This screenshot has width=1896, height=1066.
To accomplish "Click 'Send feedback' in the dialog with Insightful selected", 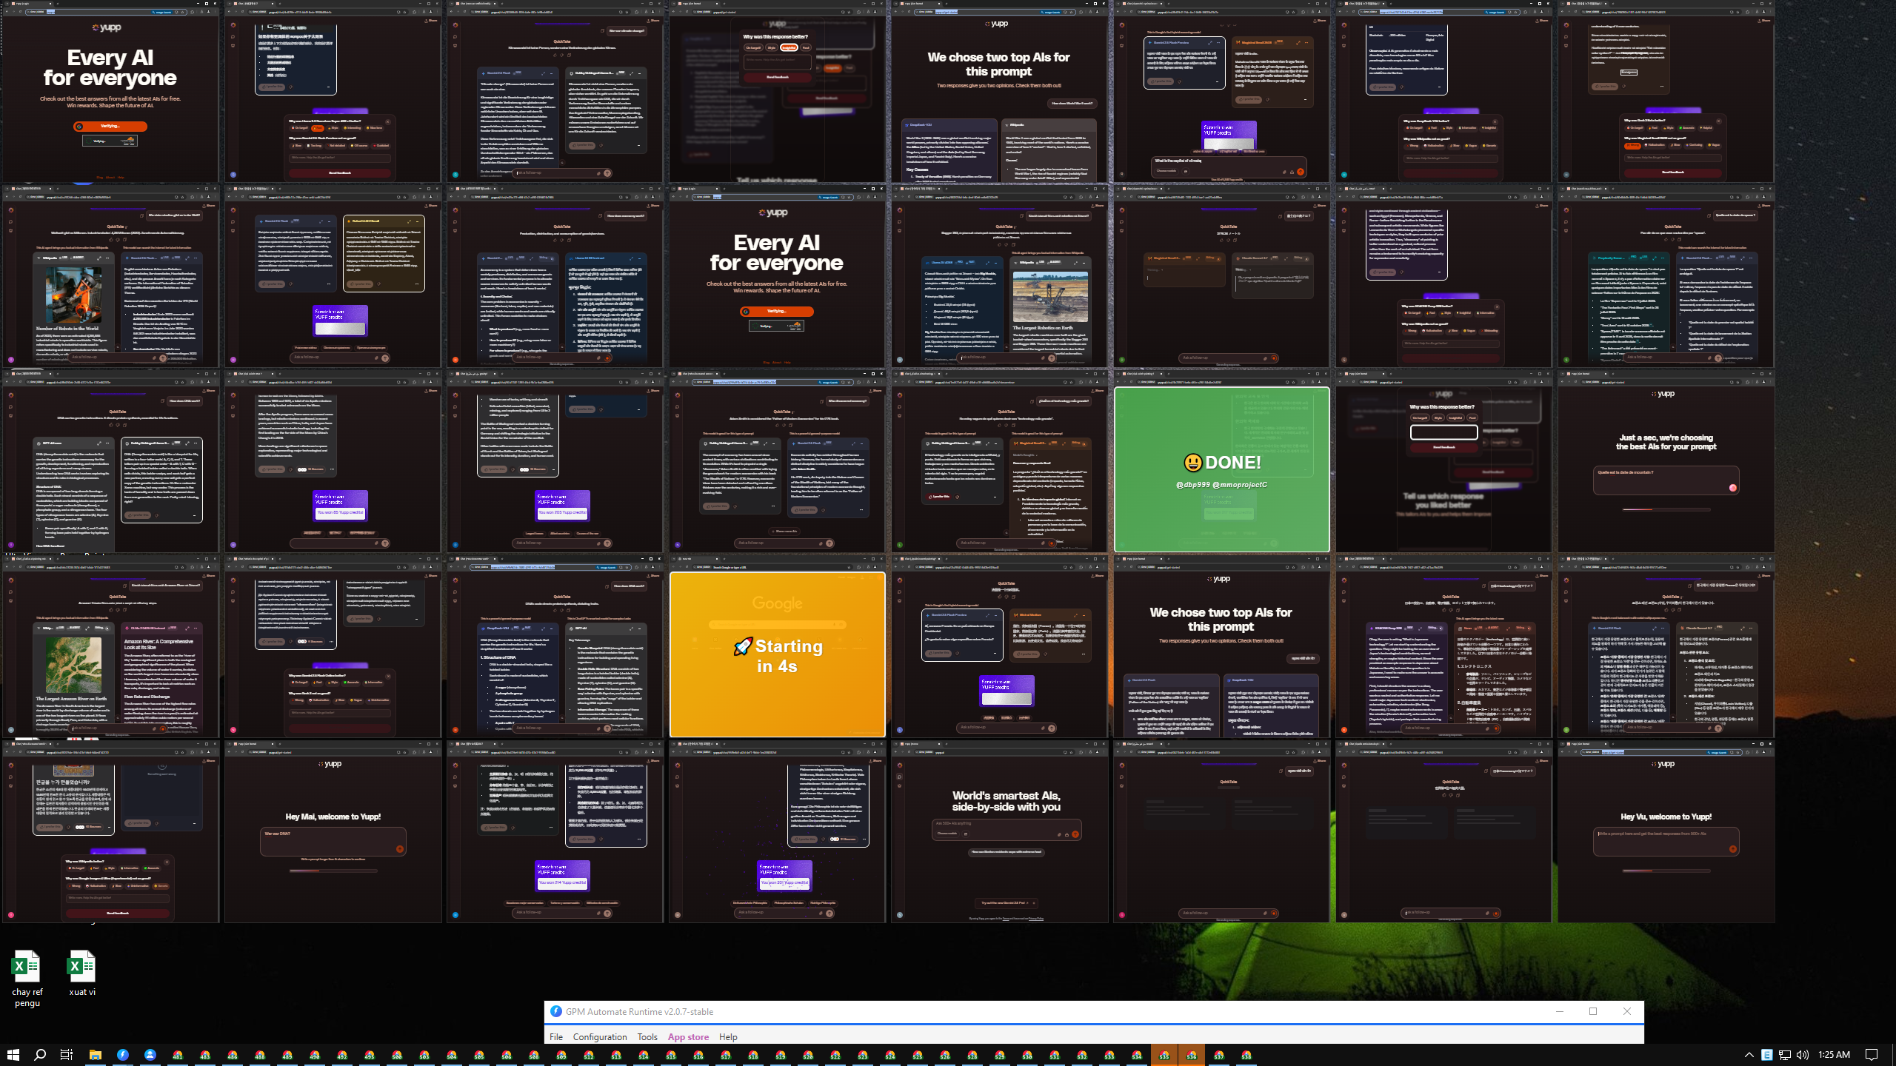I will tap(777, 77).
